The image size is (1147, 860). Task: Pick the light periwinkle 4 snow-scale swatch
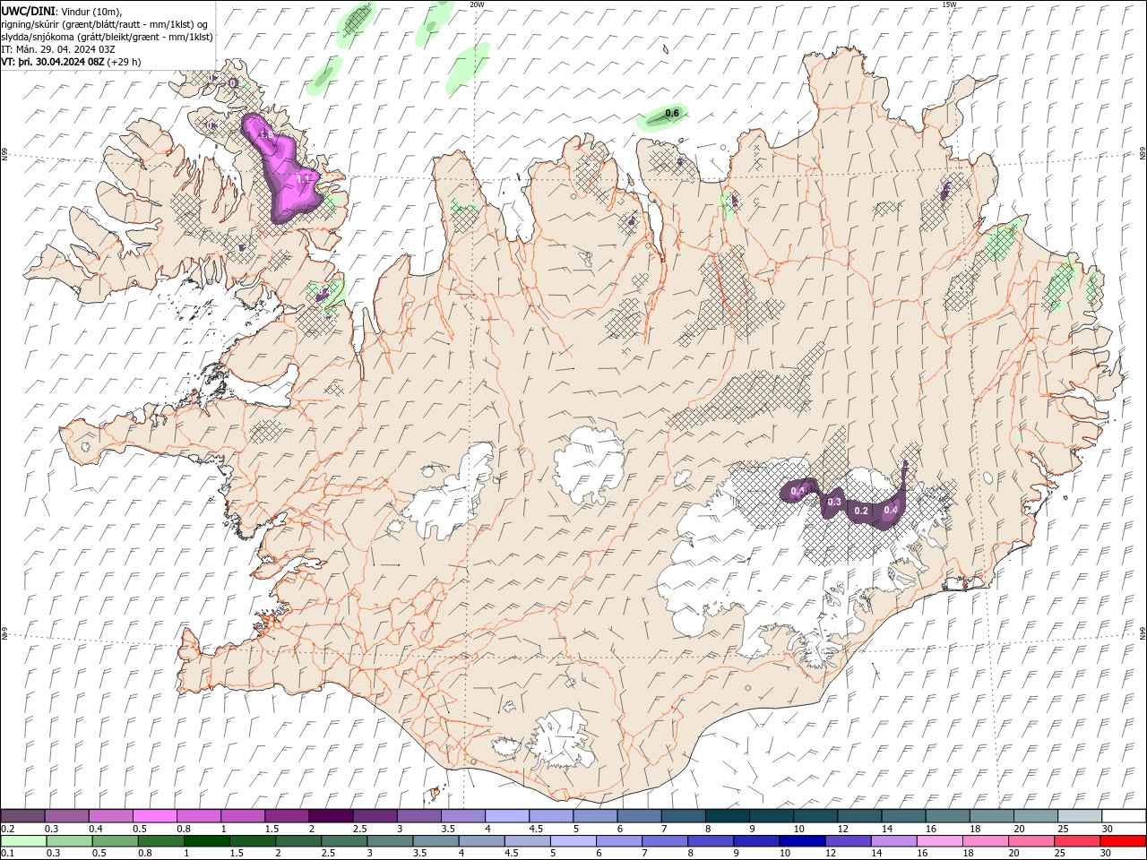[505, 815]
